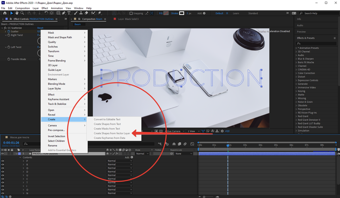
Task: Open the Effect Controls panel menu icon
Action: 56,19
